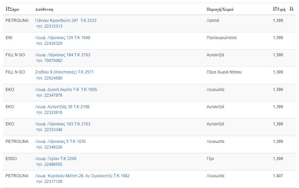Click descending sort icon beside Τιμή
The image size is (299, 188).
click(x=291, y=9)
